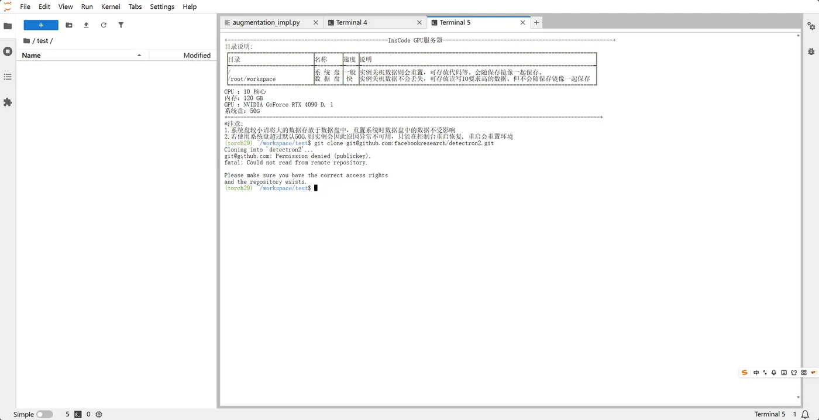Open the Kernel menu
The width and height of the screenshot is (819, 420).
coord(111,6)
